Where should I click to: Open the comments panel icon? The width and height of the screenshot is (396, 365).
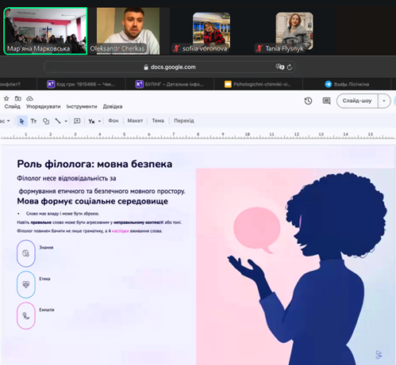(326, 101)
